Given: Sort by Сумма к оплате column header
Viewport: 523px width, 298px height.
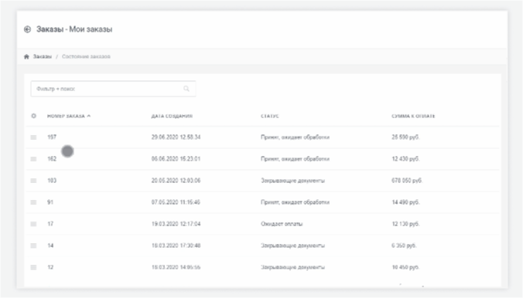Looking at the screenshot, I should coord(413,116).
